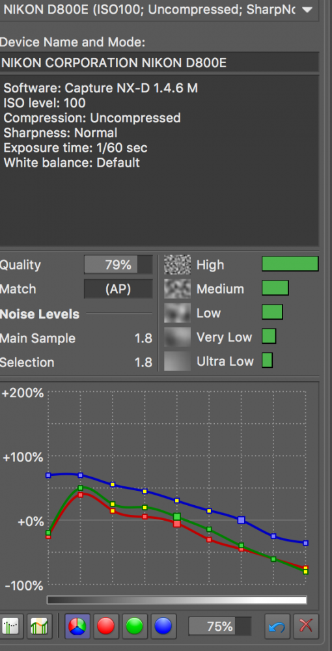Click the 'Sharpness: Normal' line

coord(61,133)
